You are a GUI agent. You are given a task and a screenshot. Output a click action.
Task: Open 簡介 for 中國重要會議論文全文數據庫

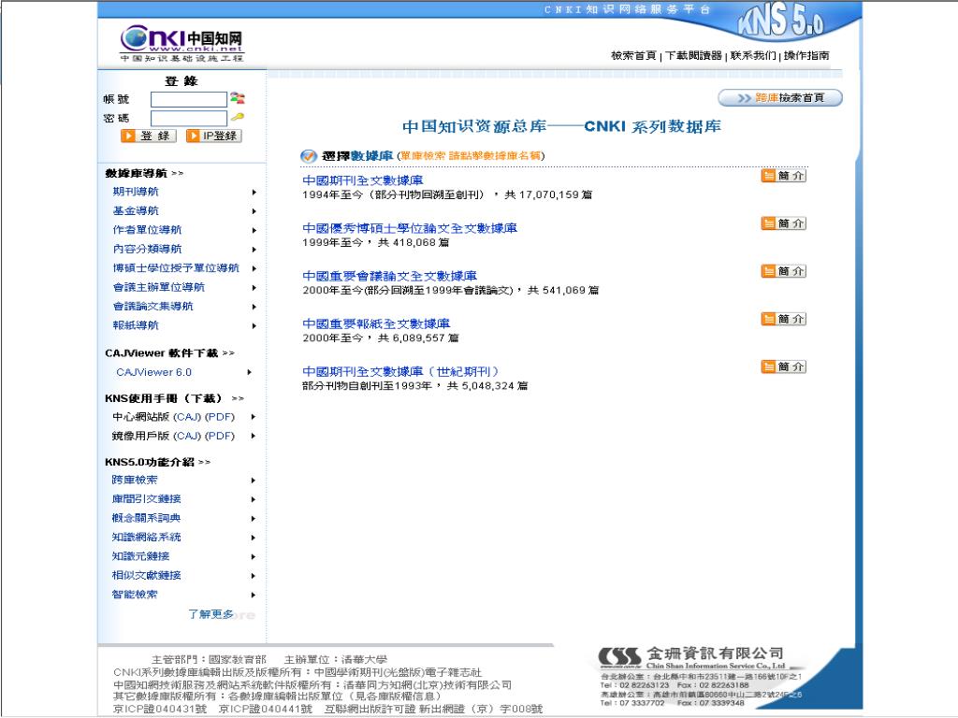click(x=784, y=271)
